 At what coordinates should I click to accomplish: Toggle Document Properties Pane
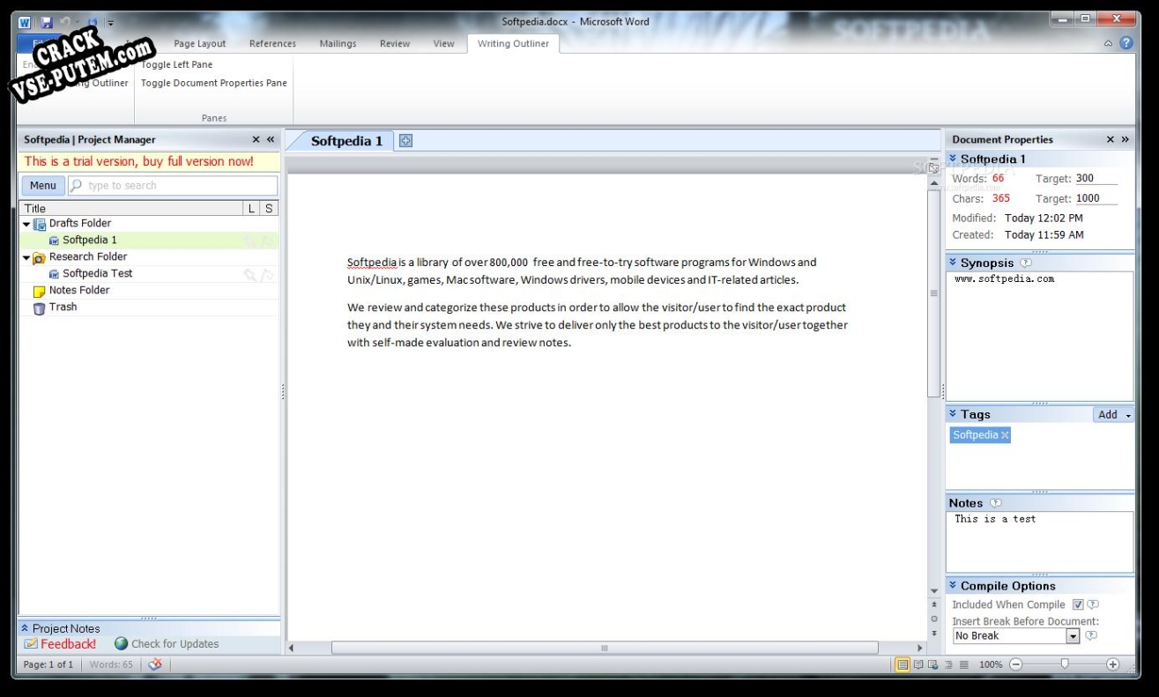point(214,83)
